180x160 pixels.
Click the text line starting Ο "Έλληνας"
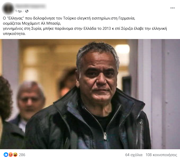tap(69, 18)
